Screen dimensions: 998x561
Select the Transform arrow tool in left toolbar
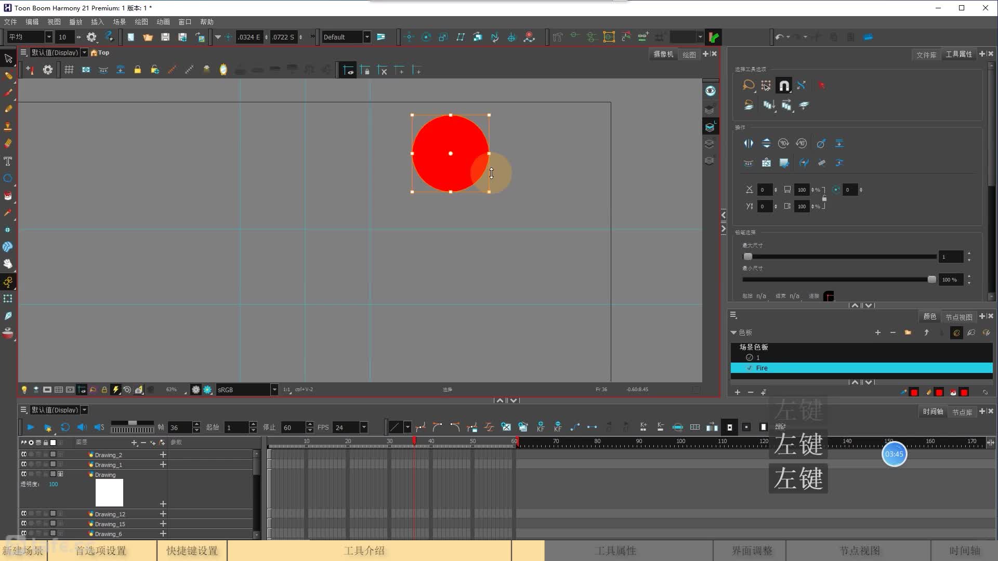pyautogui.click(x=8, y=58)
